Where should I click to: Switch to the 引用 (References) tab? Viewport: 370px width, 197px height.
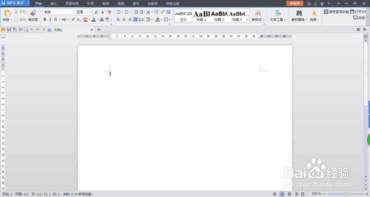click(90, 4)
